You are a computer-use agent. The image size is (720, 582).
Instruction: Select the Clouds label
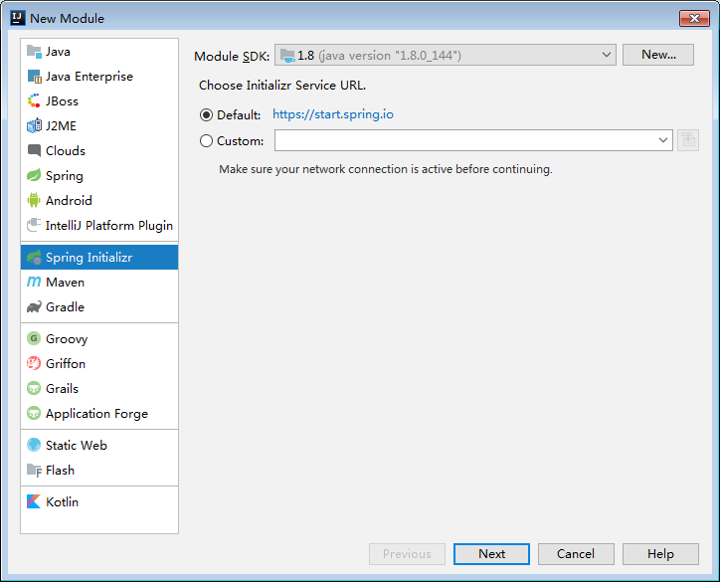66,150
